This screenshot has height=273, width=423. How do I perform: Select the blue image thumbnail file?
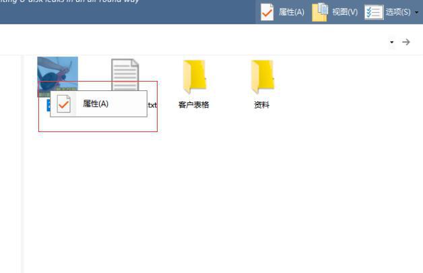coord(58,77)
